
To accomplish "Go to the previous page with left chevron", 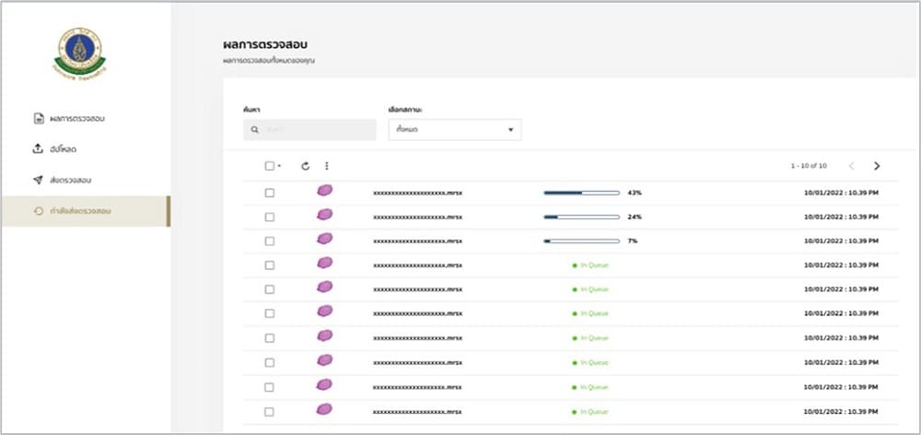I will point(851,166).
